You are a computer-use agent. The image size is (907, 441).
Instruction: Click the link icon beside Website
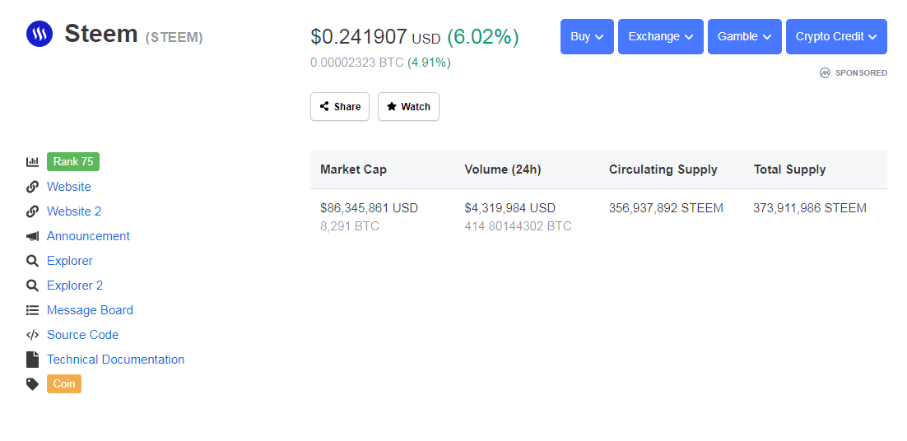click(x=32, y=187)
